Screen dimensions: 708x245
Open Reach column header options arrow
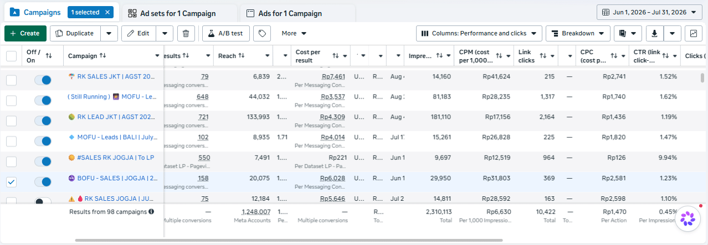click(x=268, y=56)
